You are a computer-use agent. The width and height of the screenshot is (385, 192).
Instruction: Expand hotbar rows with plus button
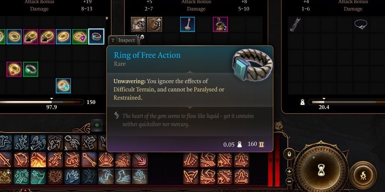289,171
